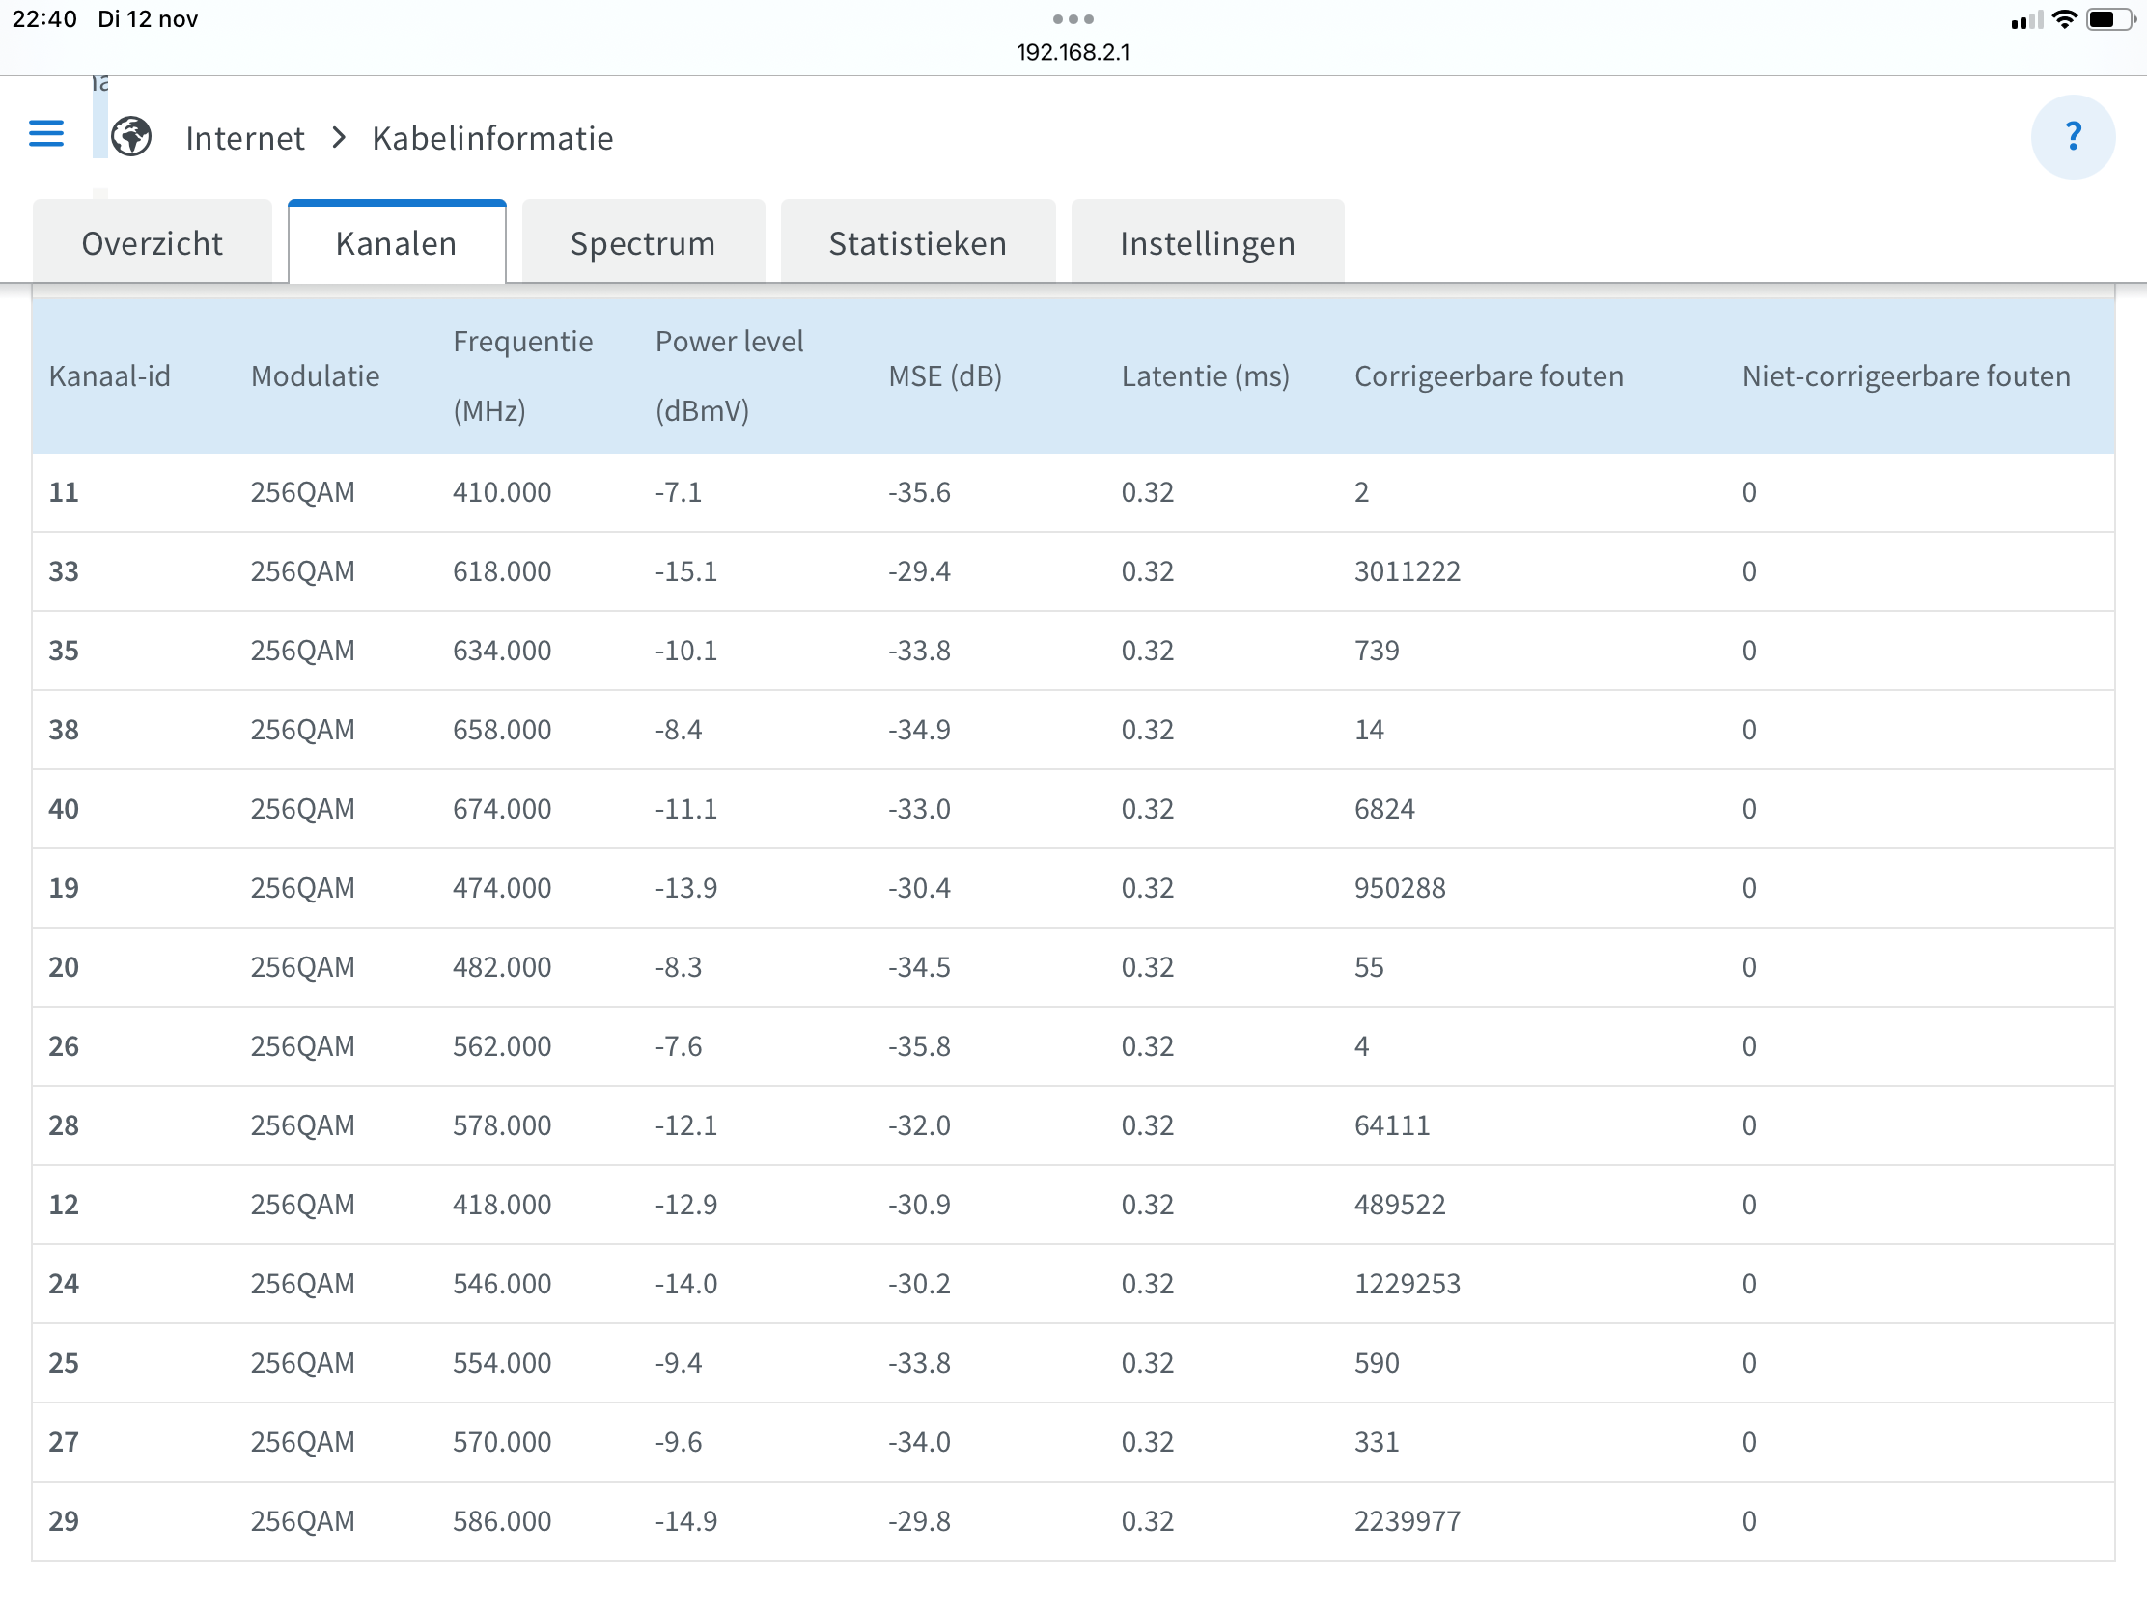Select the row for channel 33

tap(1073, 571)
